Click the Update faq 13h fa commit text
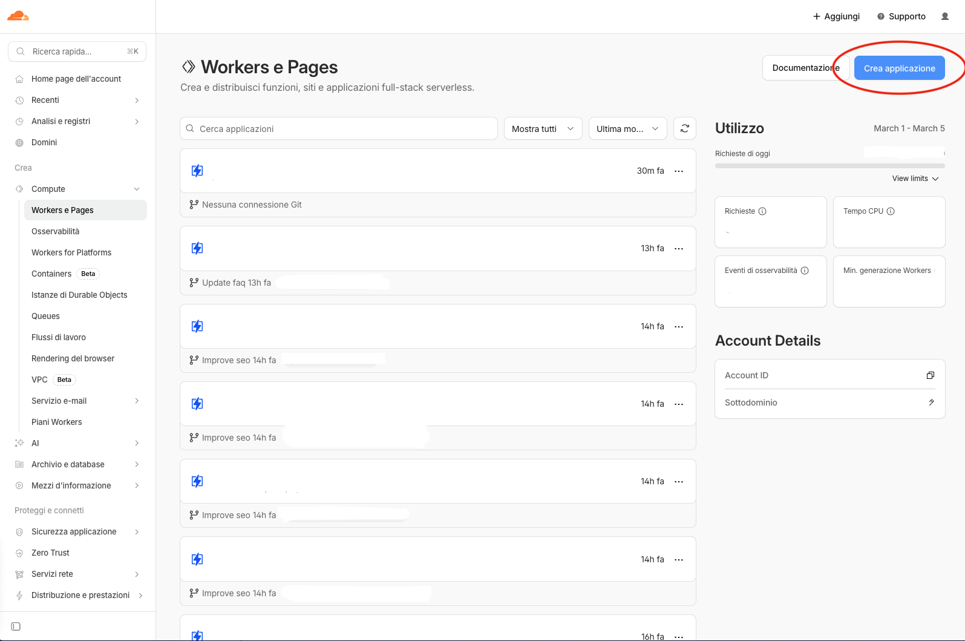965x641 pixels. point(237,283)
